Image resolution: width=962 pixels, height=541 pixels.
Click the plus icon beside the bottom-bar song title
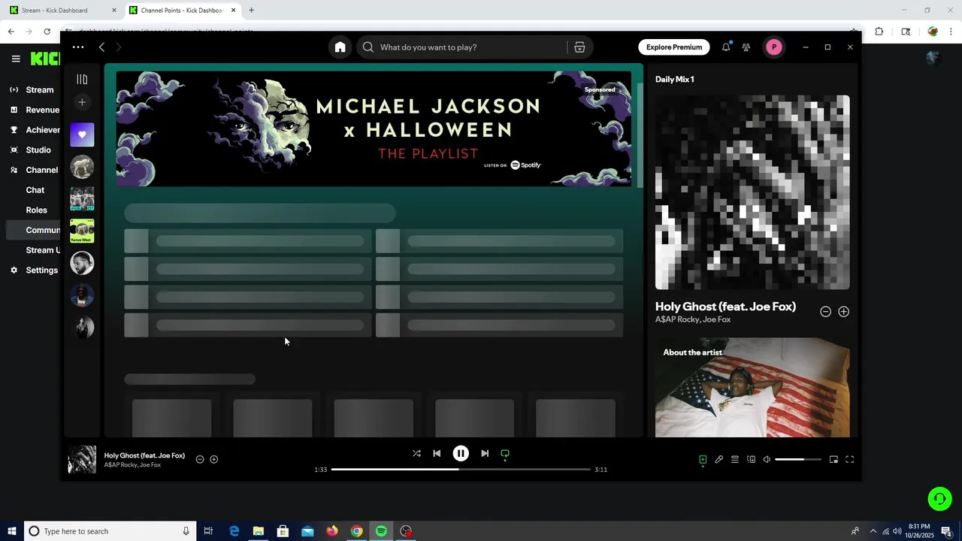214,459
